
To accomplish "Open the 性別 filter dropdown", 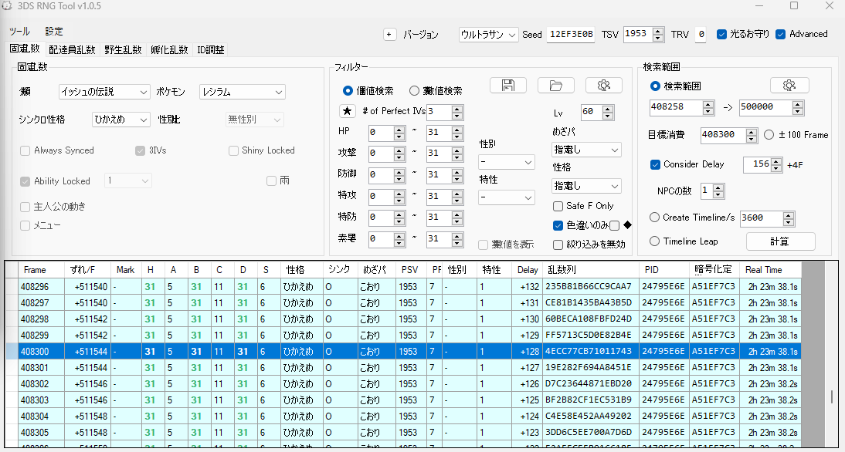I will 507,161.
